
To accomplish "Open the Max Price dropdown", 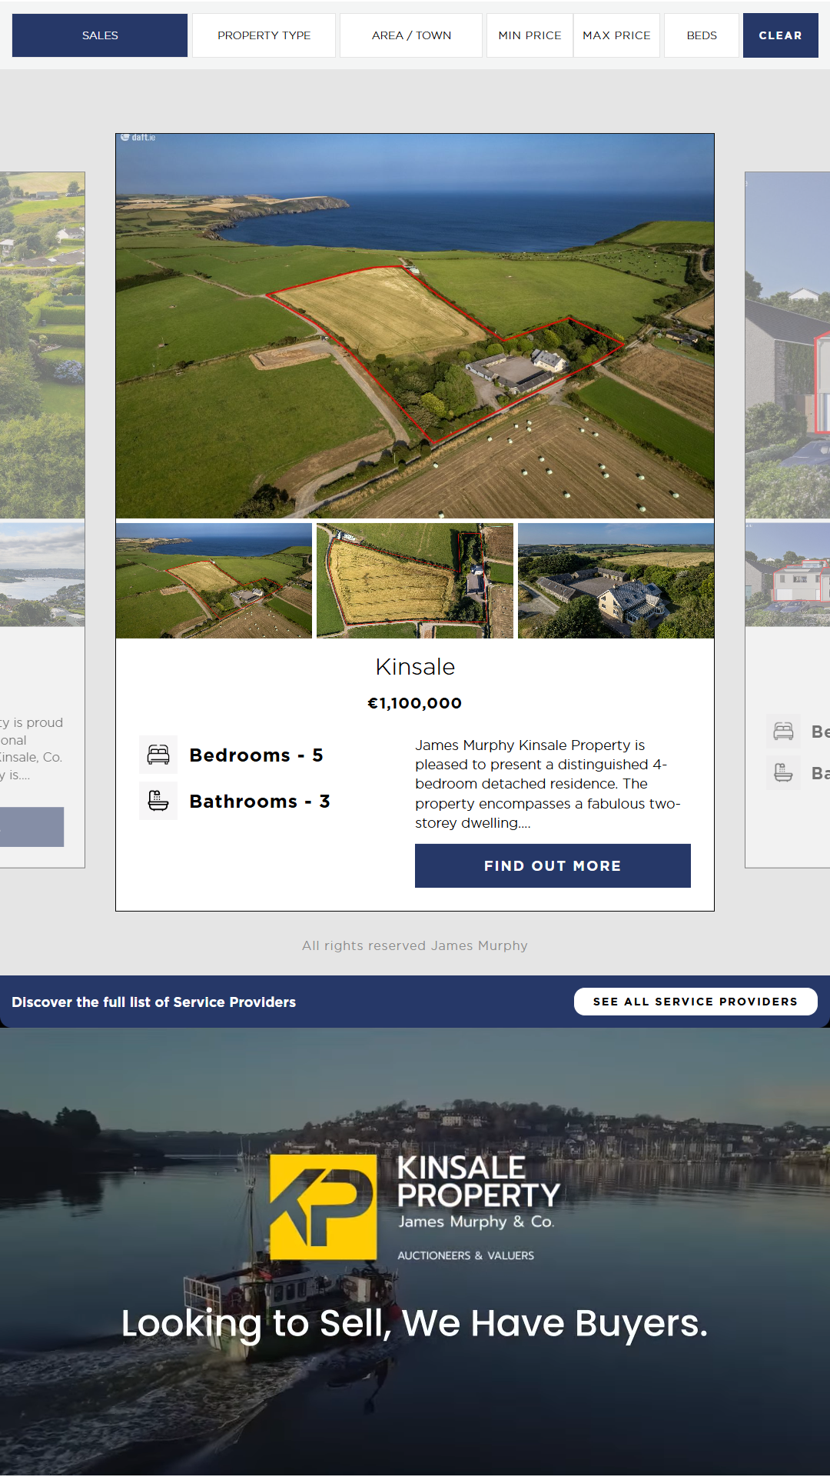I will (x=616, y=35).
